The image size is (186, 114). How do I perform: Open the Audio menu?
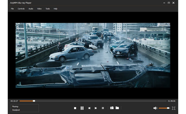pyautogui.click(x=31, y=9)
